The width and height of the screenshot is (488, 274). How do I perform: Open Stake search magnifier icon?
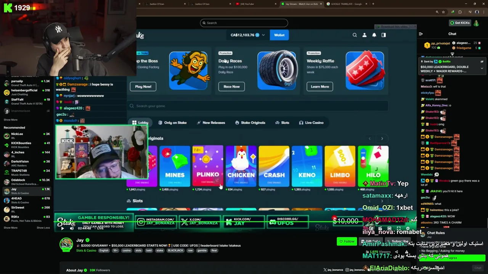tap(355, 35)
